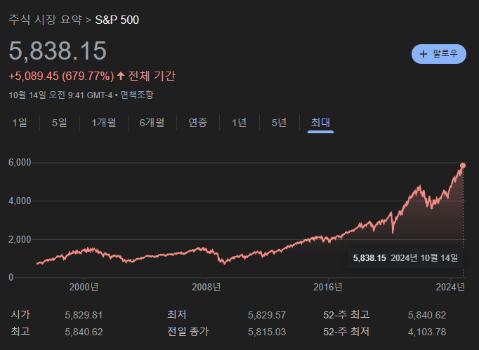
Task: Click the 팔로우 follow button
Action: [x=439, y=54]
